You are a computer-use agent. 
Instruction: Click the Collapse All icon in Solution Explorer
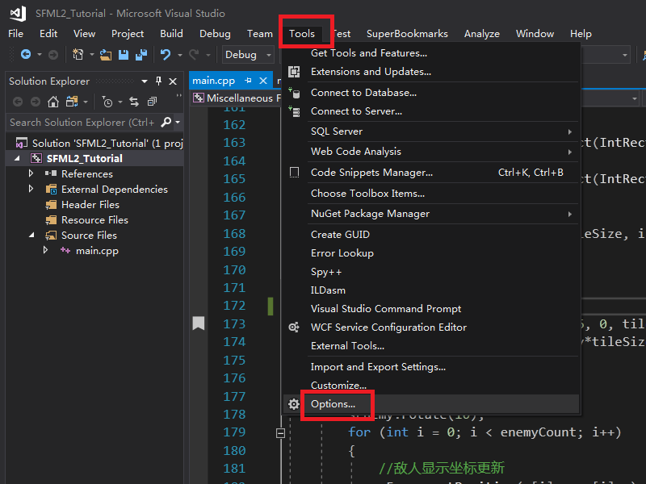[152, 102]
